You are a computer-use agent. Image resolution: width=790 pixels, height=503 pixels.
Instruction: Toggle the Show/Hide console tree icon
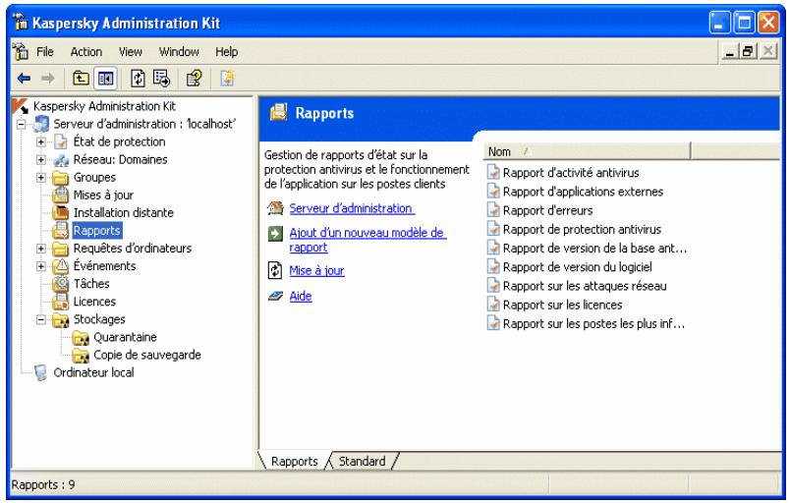[105, 79]
